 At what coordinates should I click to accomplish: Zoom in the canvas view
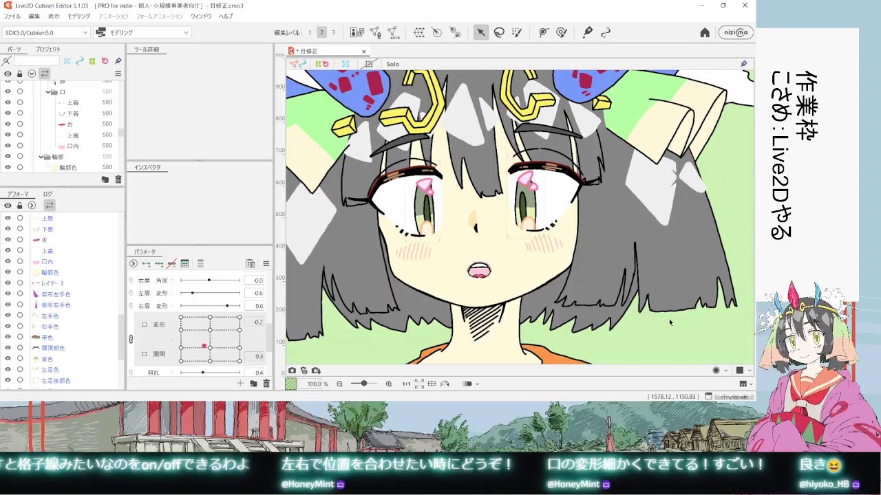[x=389, y=384]
